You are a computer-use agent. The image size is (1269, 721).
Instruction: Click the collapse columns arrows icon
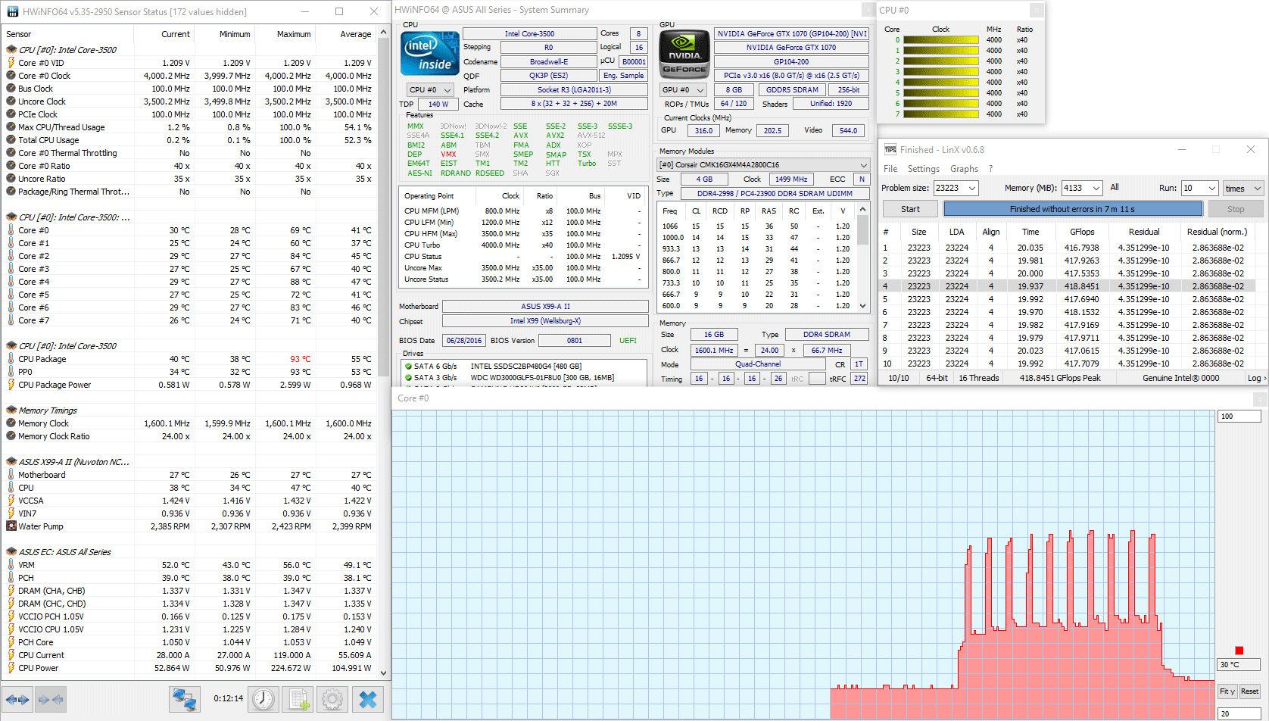[x=52, y=699]
